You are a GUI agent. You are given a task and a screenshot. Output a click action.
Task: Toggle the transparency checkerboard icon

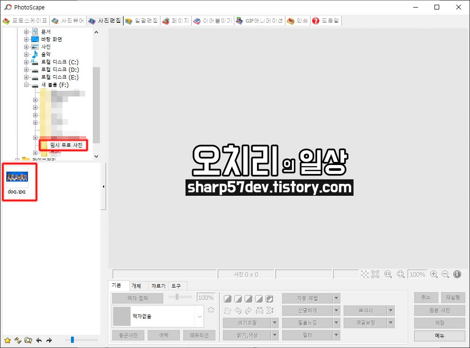pos(365,274)
